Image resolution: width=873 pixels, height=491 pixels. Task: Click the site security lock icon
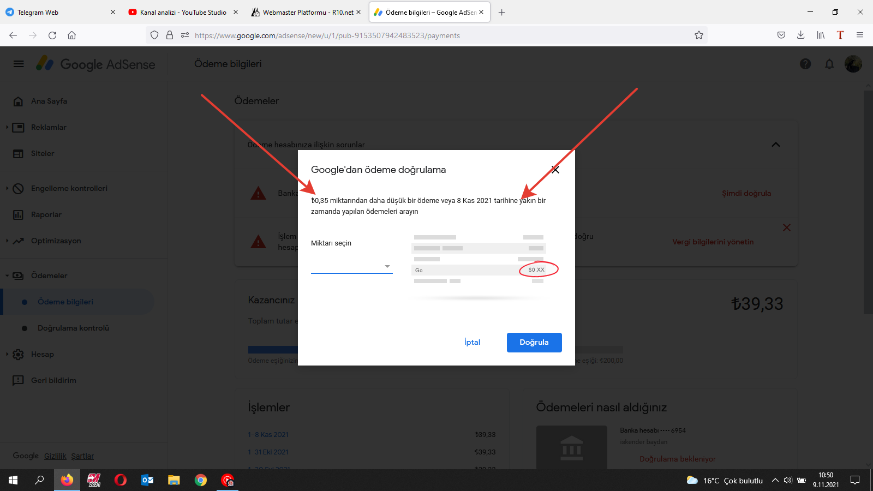[x=170, y=35]
